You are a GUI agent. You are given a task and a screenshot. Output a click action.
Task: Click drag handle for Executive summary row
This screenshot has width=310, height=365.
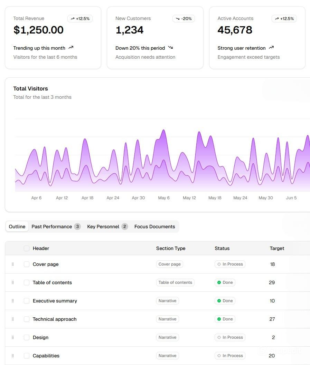[13, 301]
